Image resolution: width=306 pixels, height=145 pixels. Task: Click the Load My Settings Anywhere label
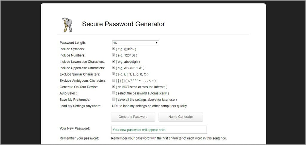pyautogui.click(x=80, y=106)
